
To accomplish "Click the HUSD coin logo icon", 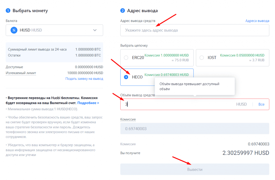I will click(x=14, y=30).
